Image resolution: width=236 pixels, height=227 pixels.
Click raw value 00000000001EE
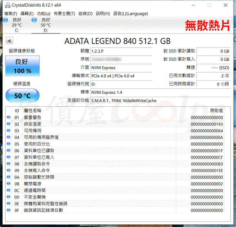207,171
